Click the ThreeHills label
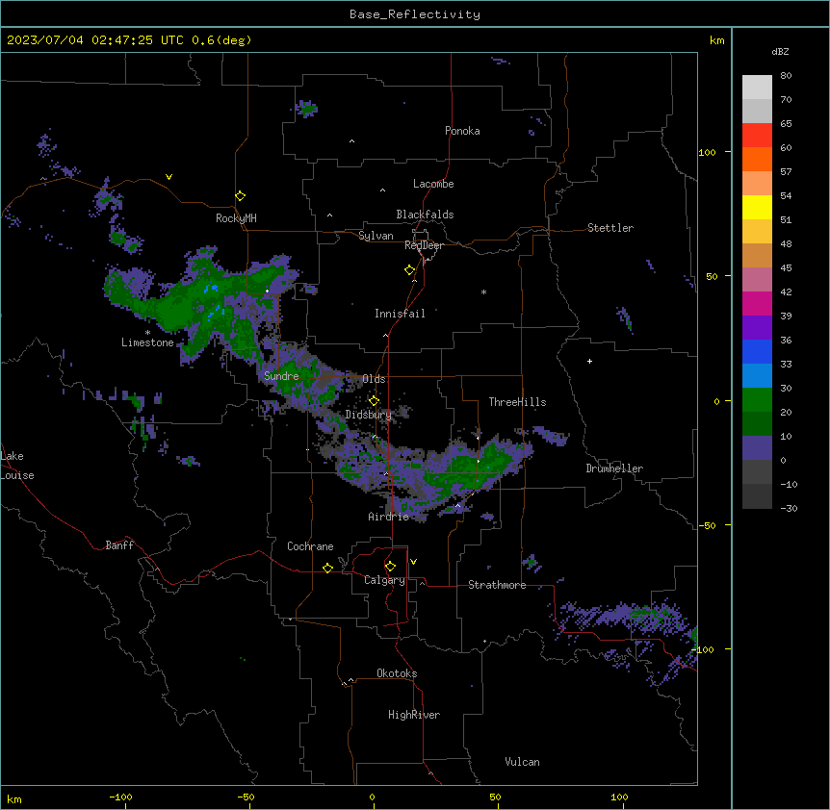830x810 pixels. 517,402
